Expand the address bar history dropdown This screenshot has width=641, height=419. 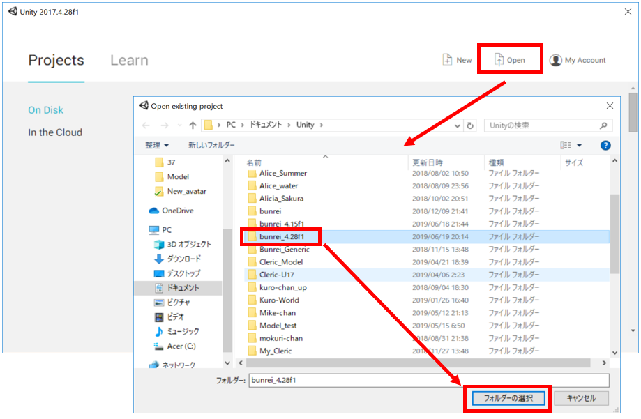click(457, 125)
